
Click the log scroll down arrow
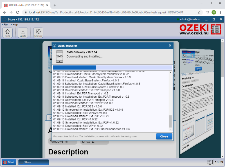pos(170,129)
